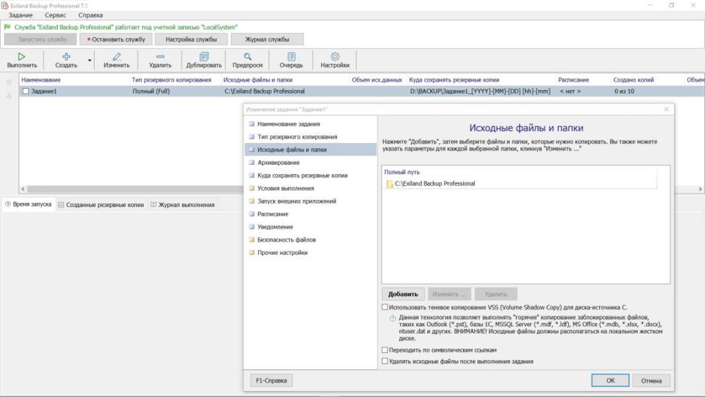Screen dimensions: 705x397
Task: Open the Очередь (Queue) toolbar icon
Action: (291, 57)
